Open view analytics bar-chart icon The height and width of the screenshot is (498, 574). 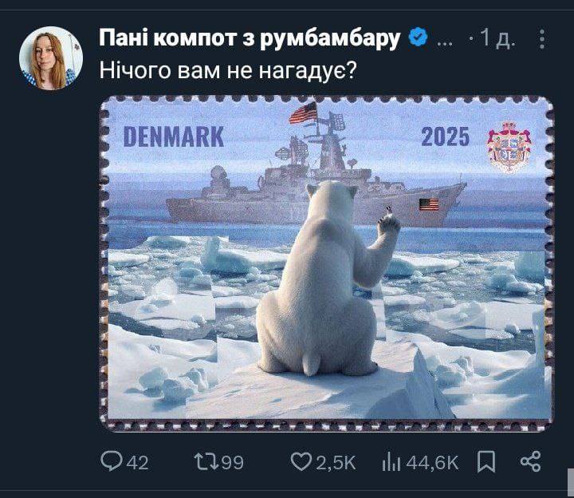click(391, 461)
